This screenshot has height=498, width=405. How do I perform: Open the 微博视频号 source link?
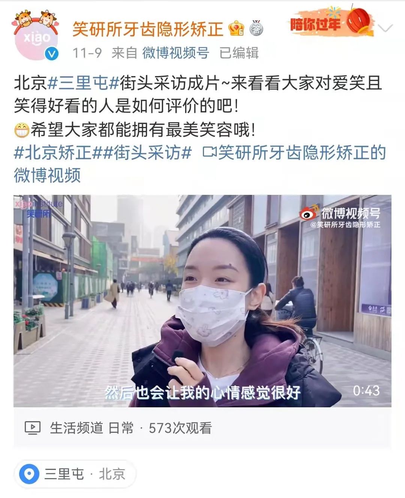coord(175,53)
